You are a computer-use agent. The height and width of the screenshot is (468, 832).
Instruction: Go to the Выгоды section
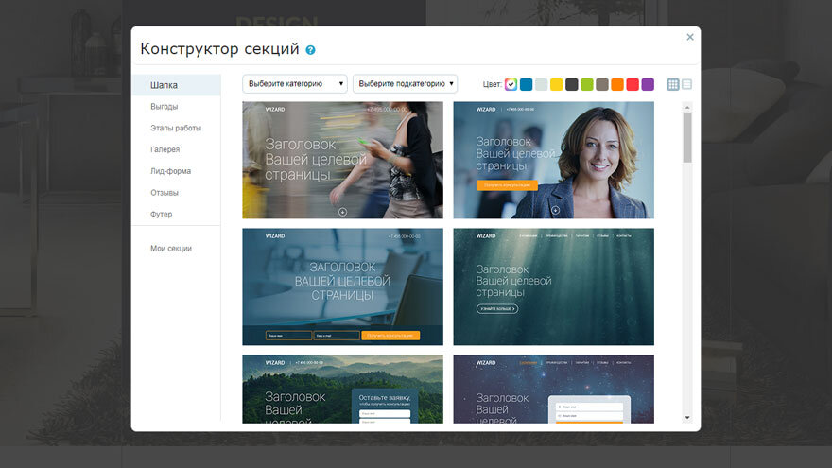click(x=164, y=107)
